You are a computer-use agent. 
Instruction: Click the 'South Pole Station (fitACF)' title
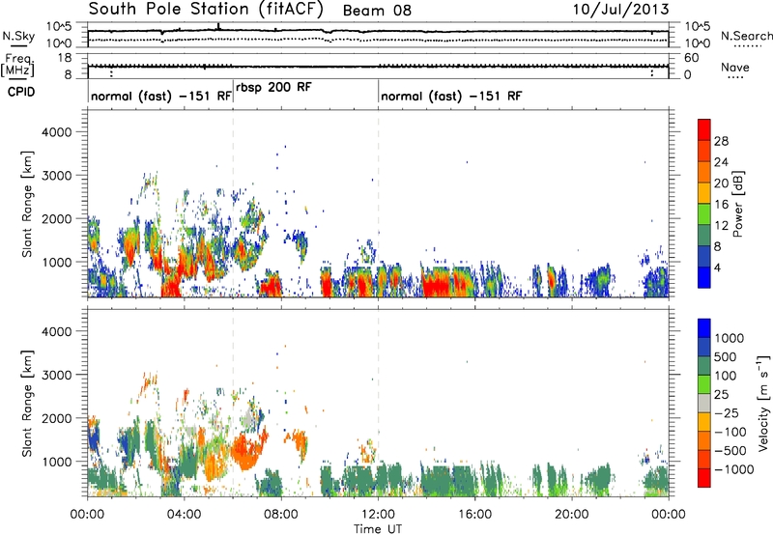206,10
